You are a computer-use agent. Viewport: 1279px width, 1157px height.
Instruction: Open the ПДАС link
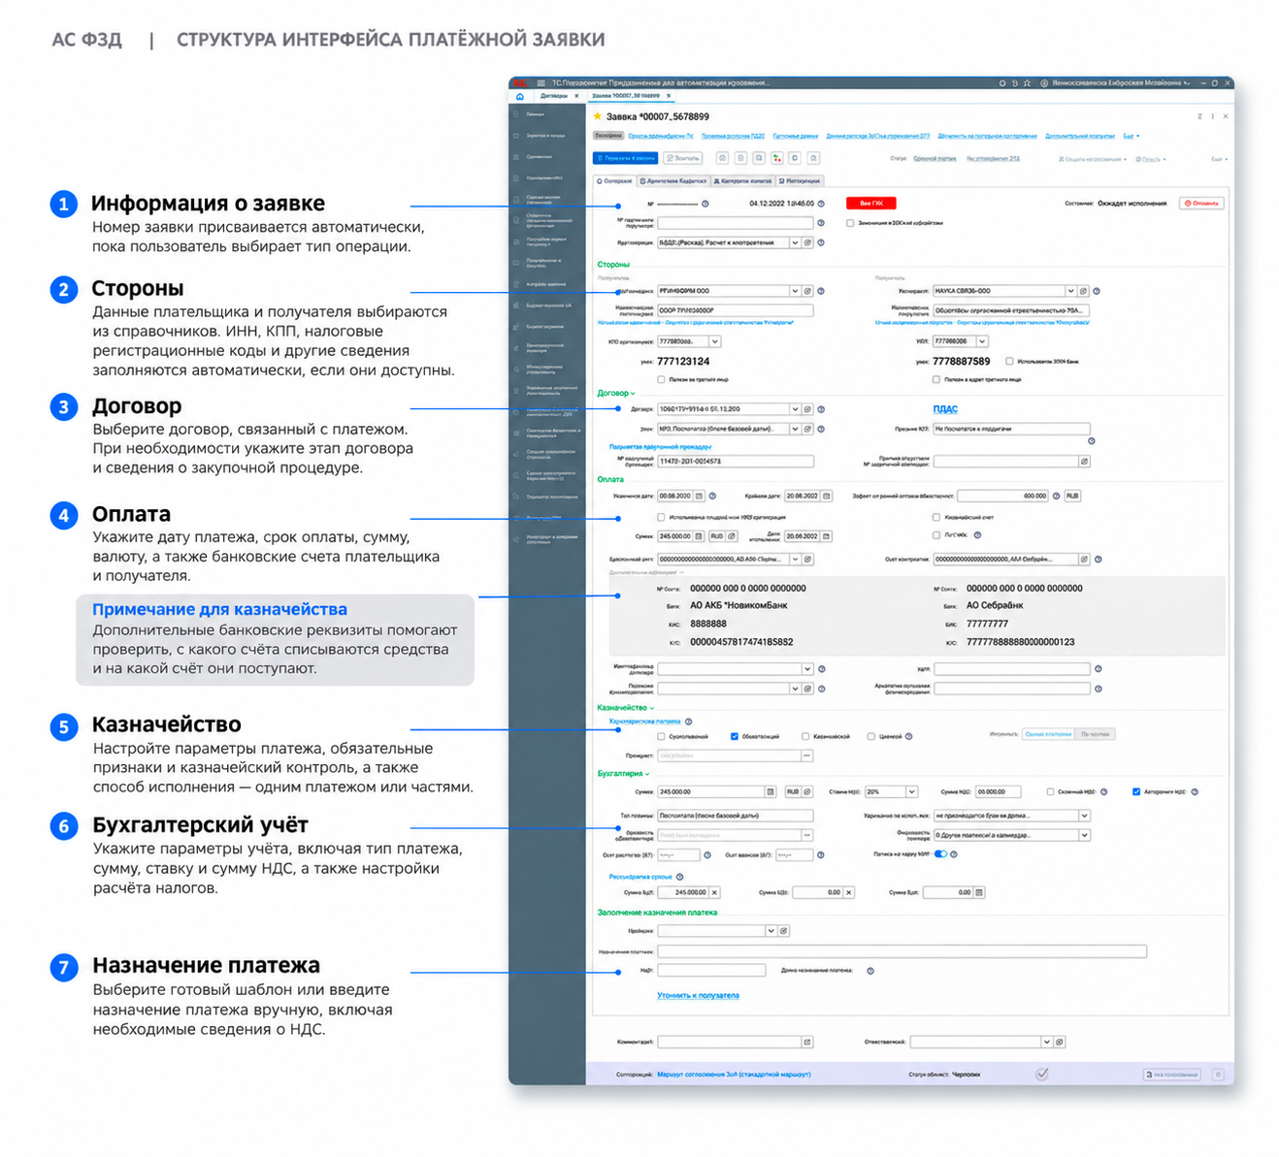945,409
